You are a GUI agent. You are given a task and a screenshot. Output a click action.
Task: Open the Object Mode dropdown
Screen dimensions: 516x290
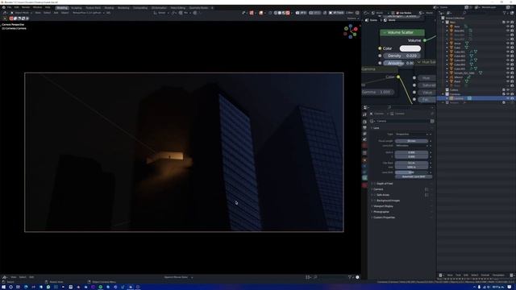(22, 13)
